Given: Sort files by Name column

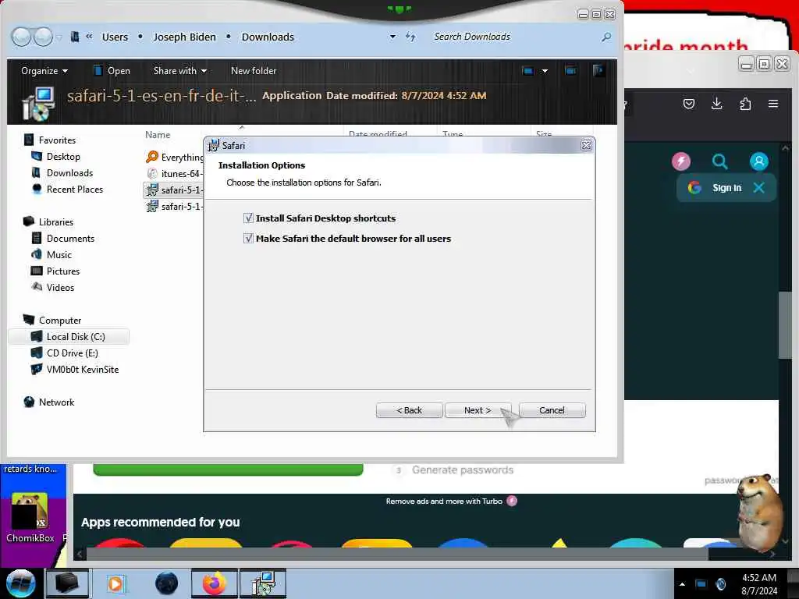Looking at the screenshot, I should (158, 134).
